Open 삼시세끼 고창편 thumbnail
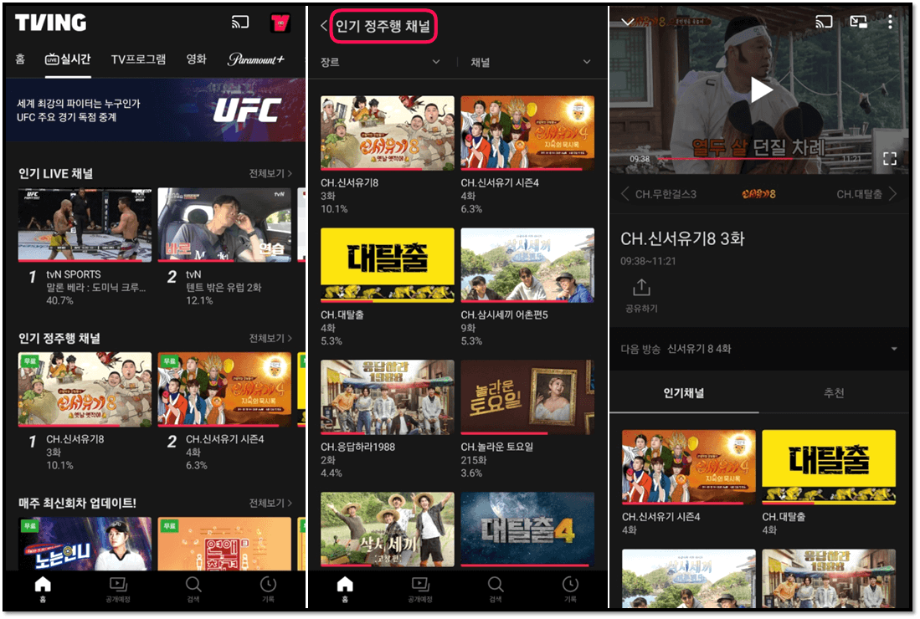This screenshot has height=619, width=920. [x=388, y=529]
